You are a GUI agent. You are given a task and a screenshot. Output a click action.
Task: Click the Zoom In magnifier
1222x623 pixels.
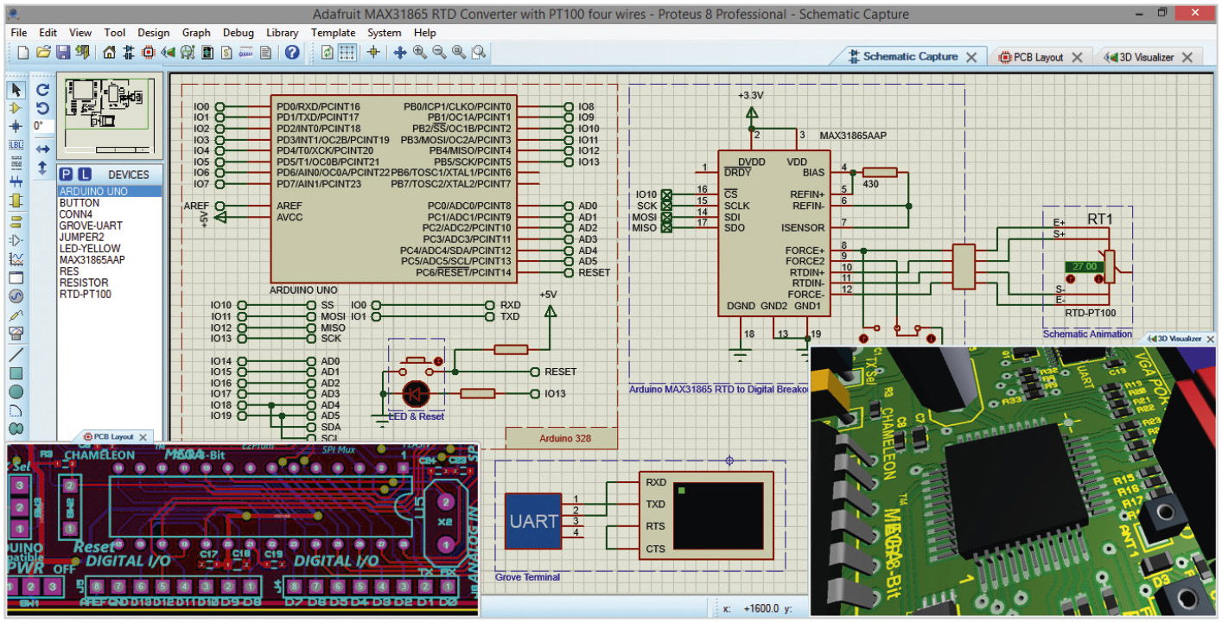tap(419, 52)
